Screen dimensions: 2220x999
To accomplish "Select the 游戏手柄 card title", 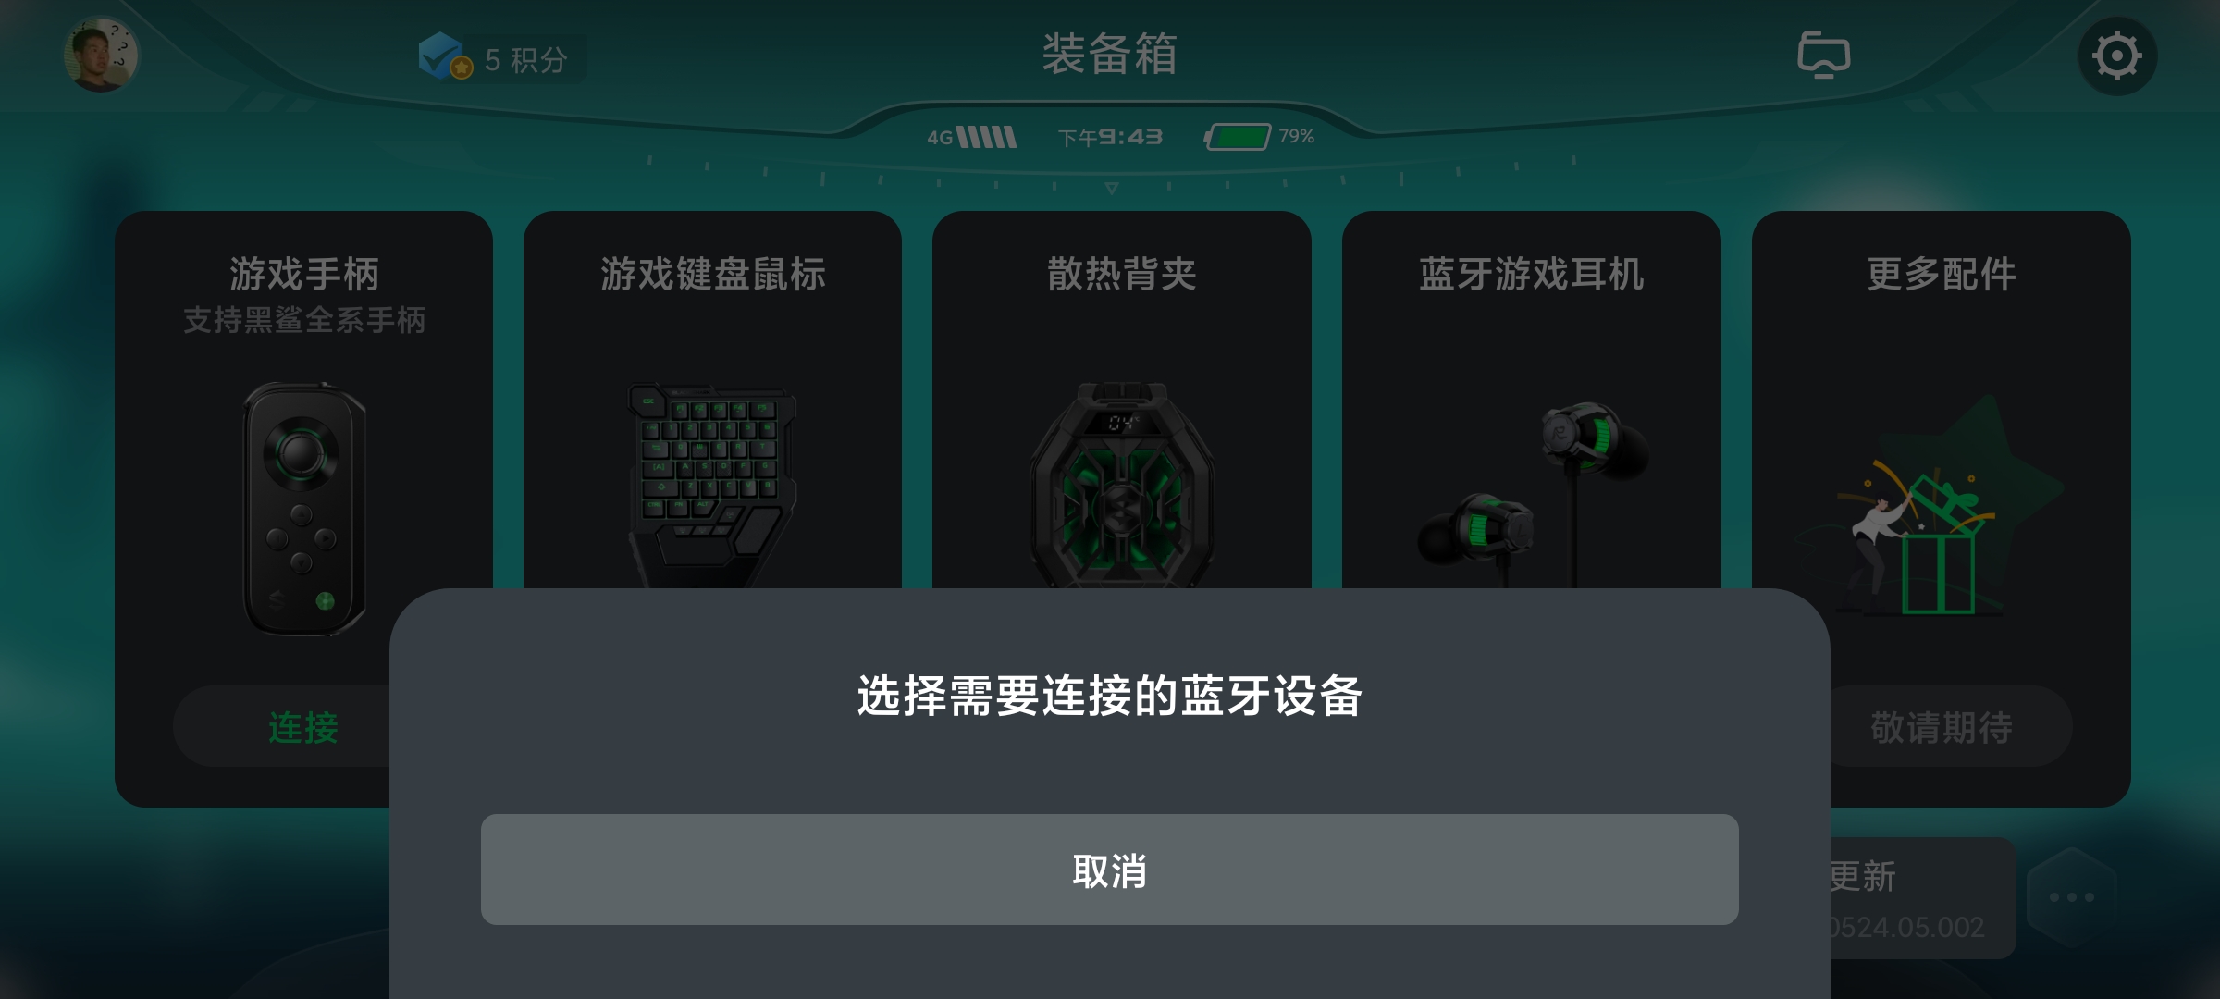I will (x=304, y=274).
